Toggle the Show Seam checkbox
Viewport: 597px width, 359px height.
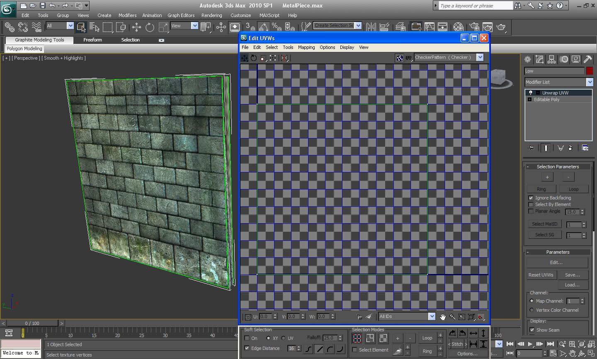point(532,330)
